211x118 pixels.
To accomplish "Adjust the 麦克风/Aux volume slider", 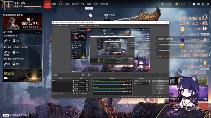I will click(109, 84).
